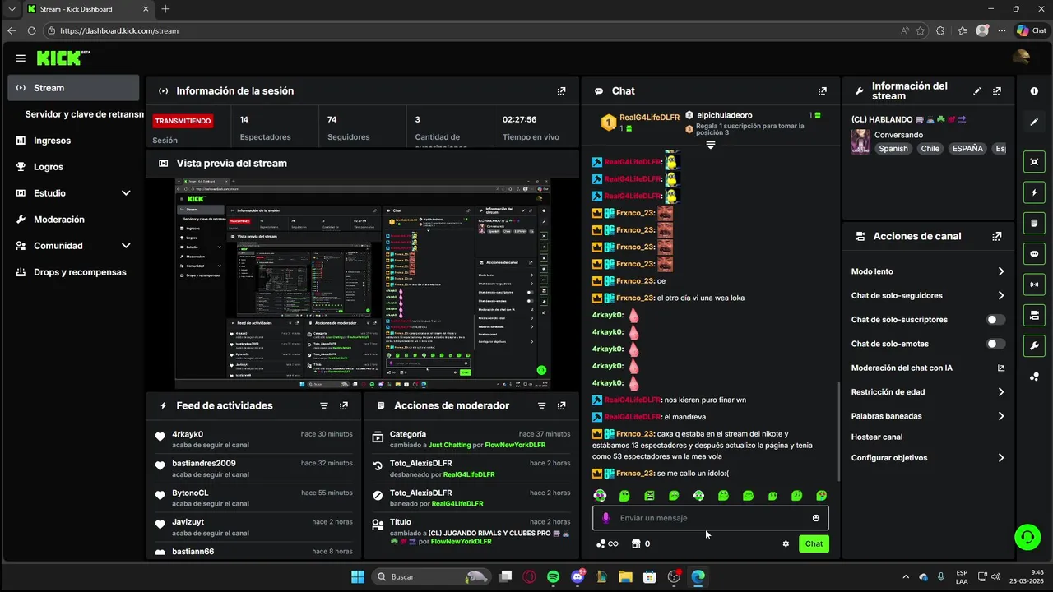Screen dimensions: 1053x592
Task: Click the pencil icon in right toolbar
Action: point(1034,122)
